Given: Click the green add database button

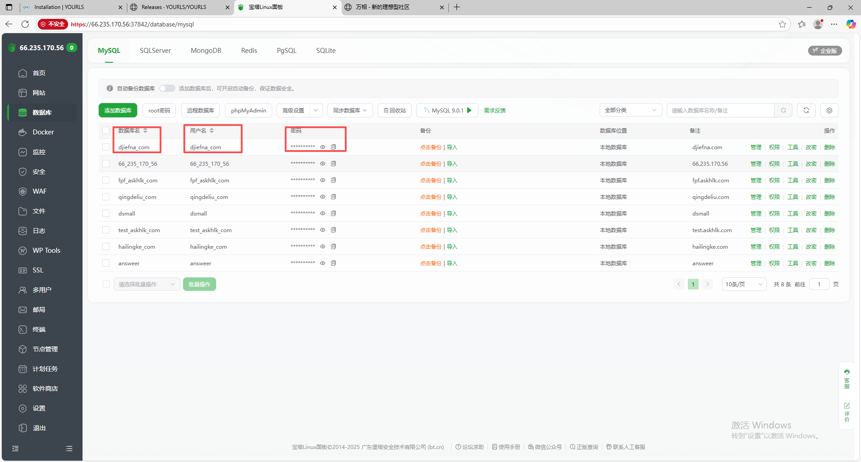Looking at the screenshot, I should [118, 110].
